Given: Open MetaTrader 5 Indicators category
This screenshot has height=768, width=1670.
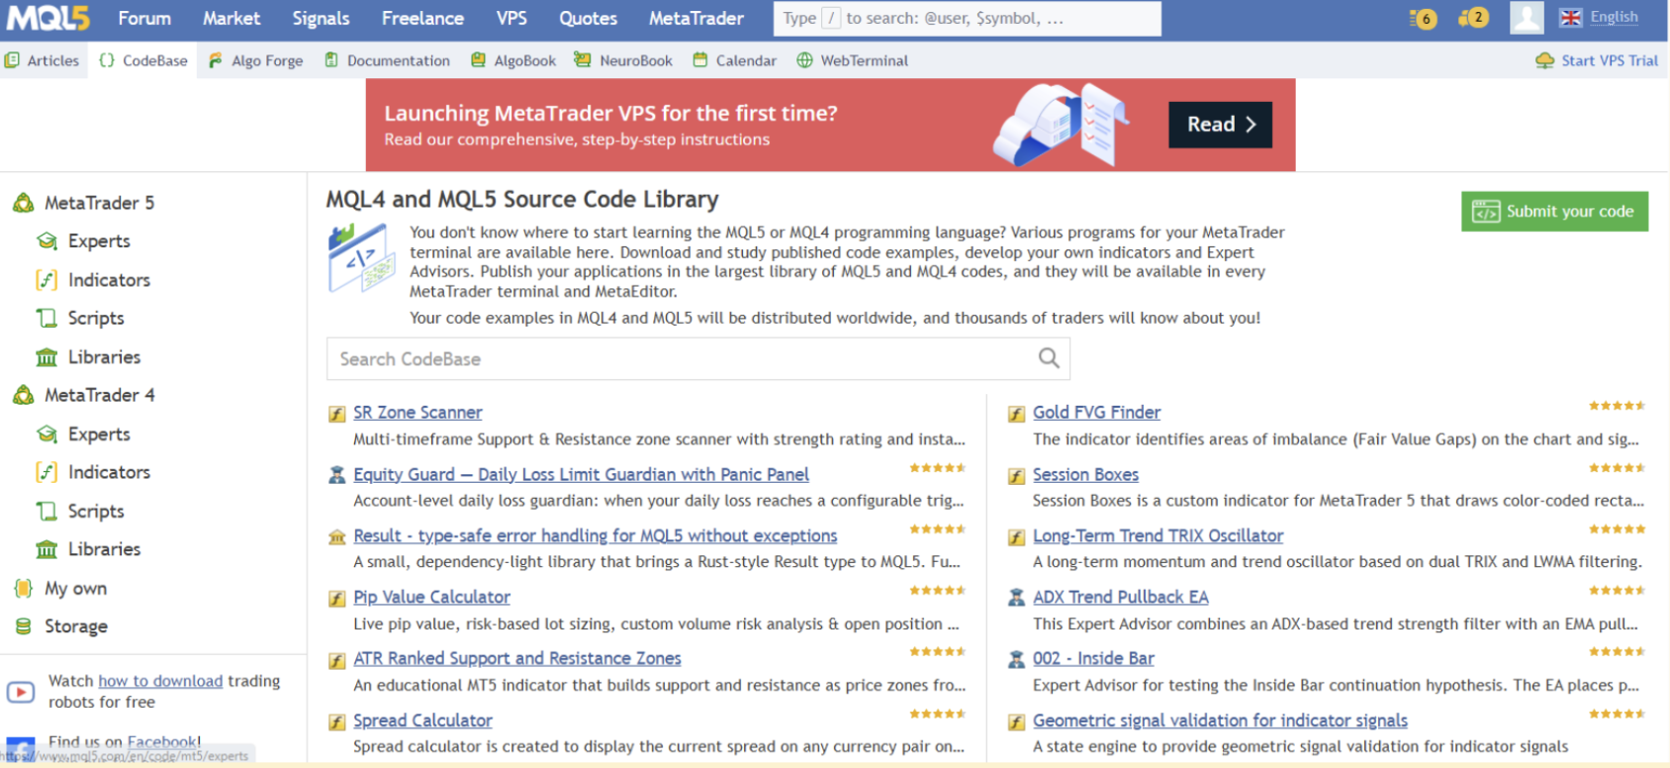Looking at the screenshot, I should point(109,280).
